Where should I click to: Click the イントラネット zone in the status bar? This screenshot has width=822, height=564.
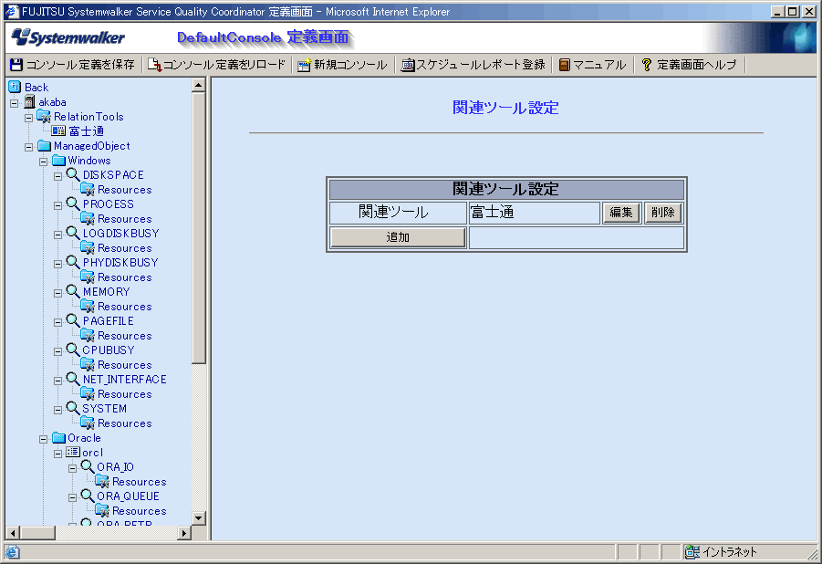[721, 552]
